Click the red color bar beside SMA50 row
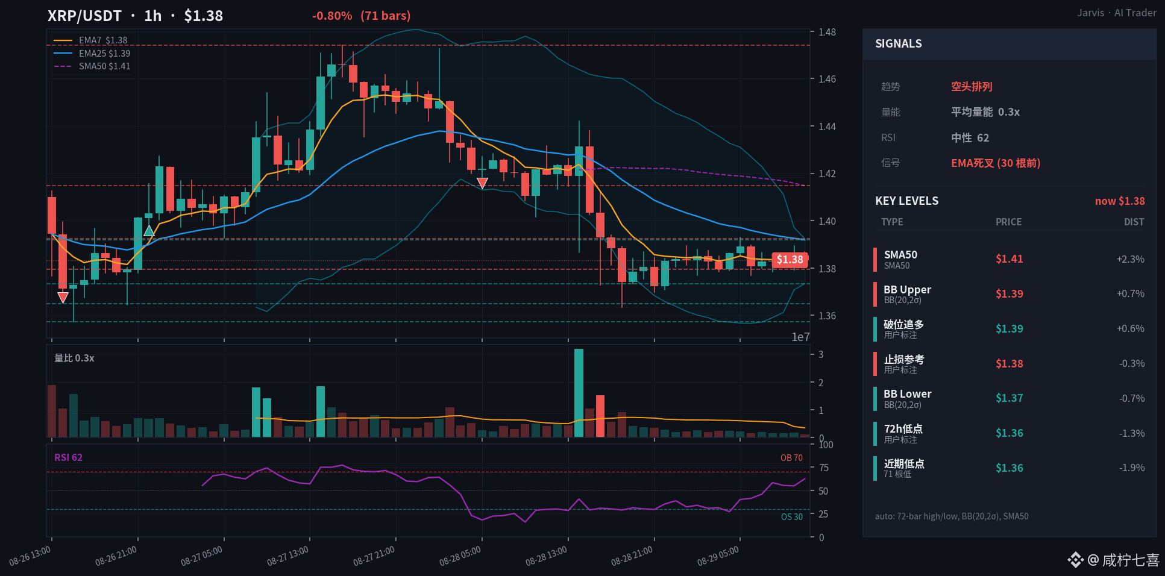This screenshot has width=1165, height=576. coord(875,259)
